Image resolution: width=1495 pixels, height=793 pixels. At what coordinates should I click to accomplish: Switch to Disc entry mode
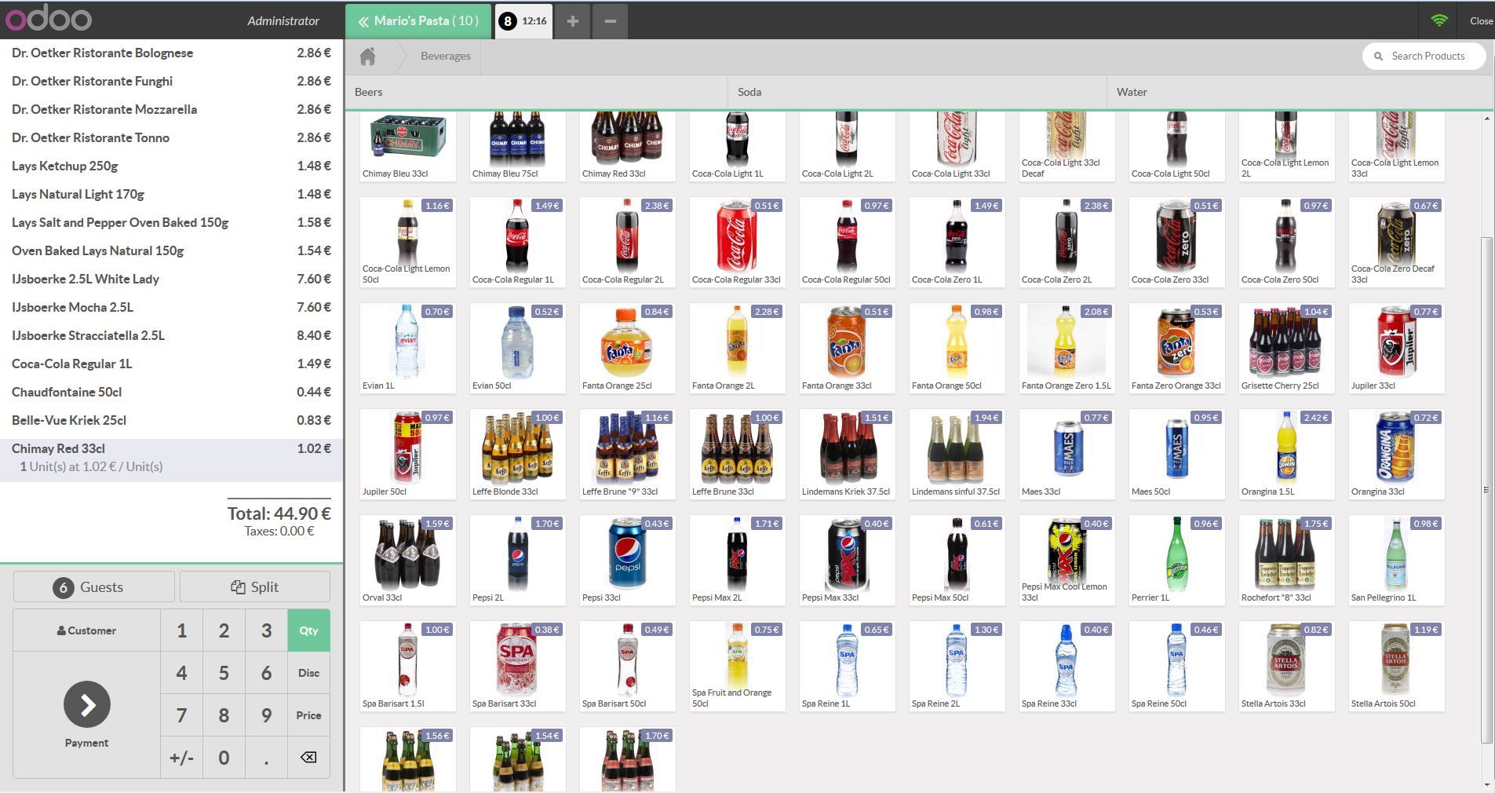coord(308,672)
